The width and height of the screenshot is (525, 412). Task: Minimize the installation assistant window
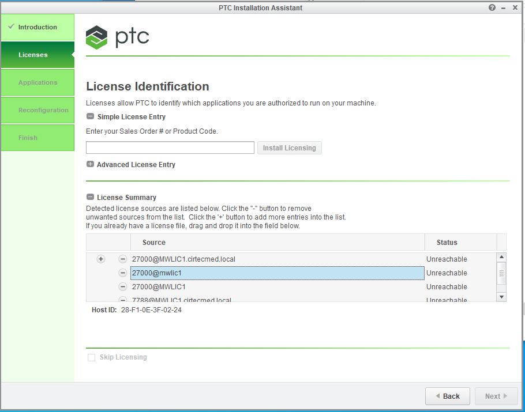504,7
